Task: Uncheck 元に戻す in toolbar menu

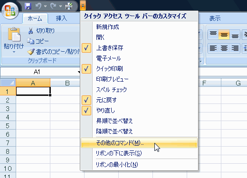Action: pyautogui.click(x=139, y=100)
